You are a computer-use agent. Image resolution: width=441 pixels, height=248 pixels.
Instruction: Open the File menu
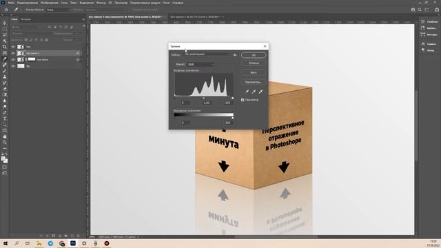11,3
